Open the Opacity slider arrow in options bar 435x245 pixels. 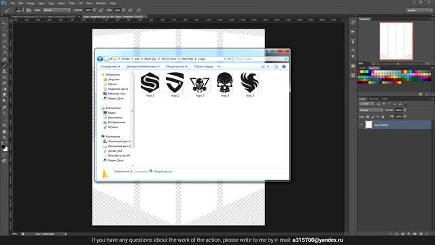tap(94, 10)
